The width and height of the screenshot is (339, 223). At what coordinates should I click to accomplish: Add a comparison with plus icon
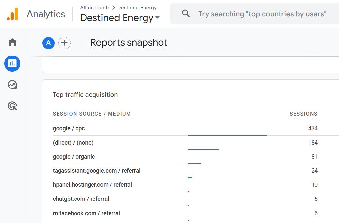64,43
